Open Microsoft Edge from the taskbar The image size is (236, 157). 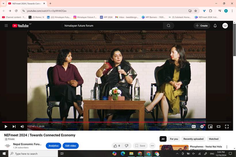[123, 154]
